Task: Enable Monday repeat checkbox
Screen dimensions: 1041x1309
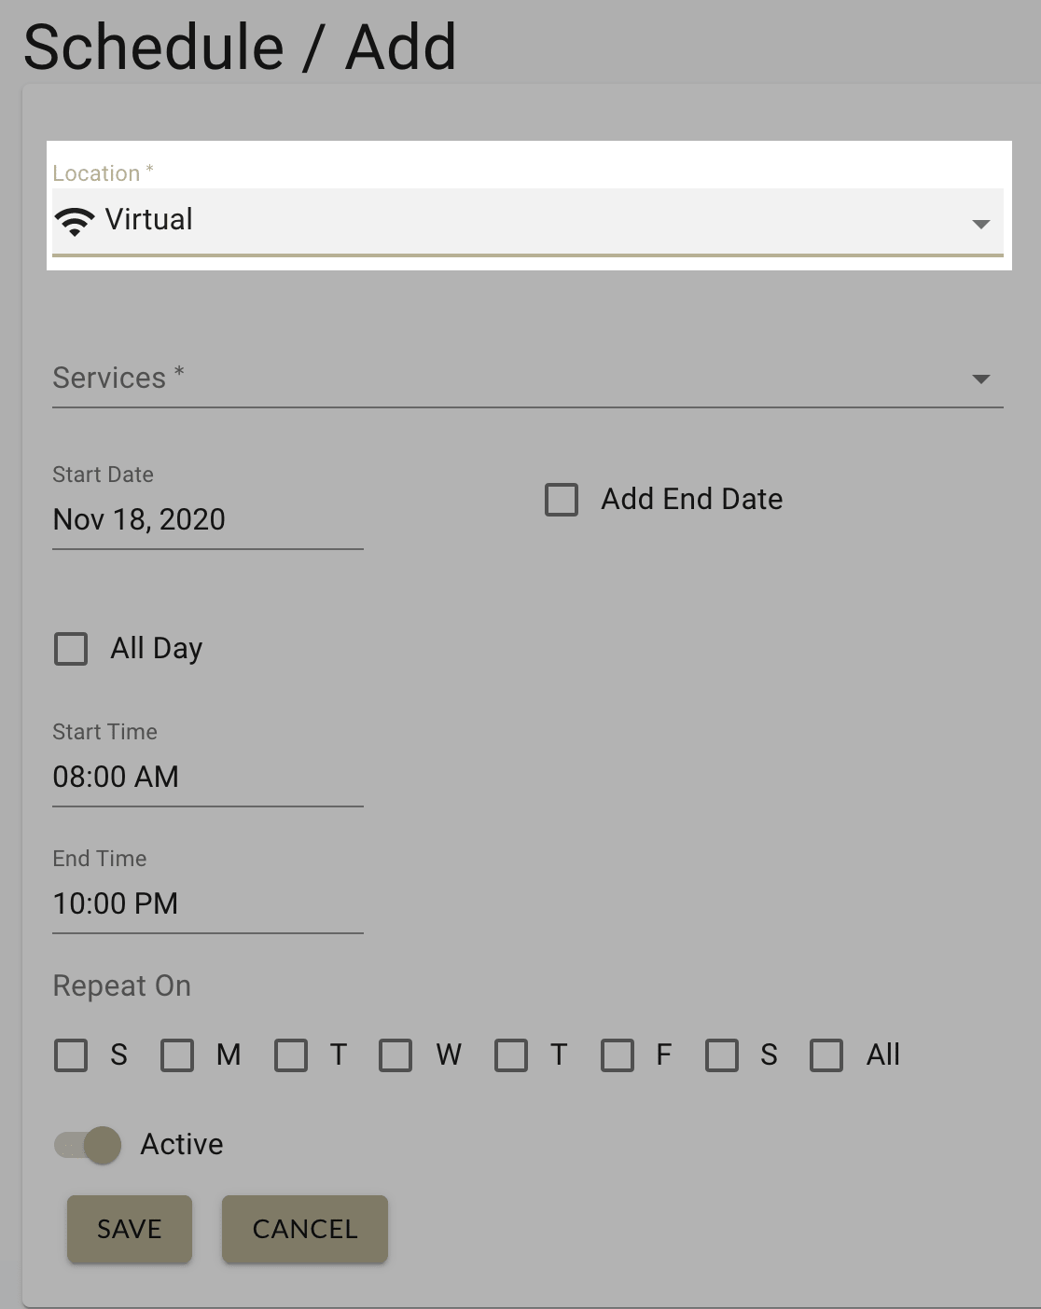Action: coord(177,1055)
